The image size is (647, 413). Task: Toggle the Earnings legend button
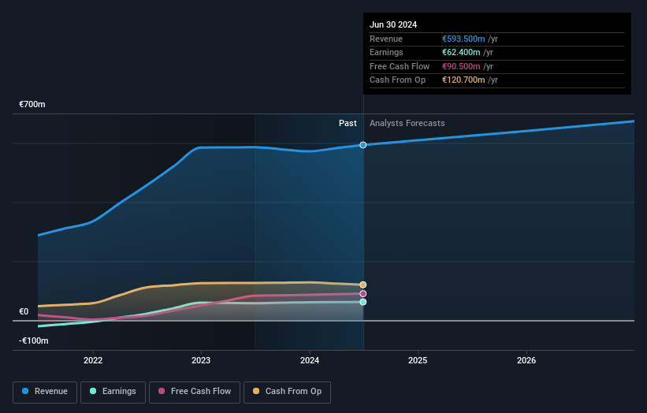click(x=113, y=392)
